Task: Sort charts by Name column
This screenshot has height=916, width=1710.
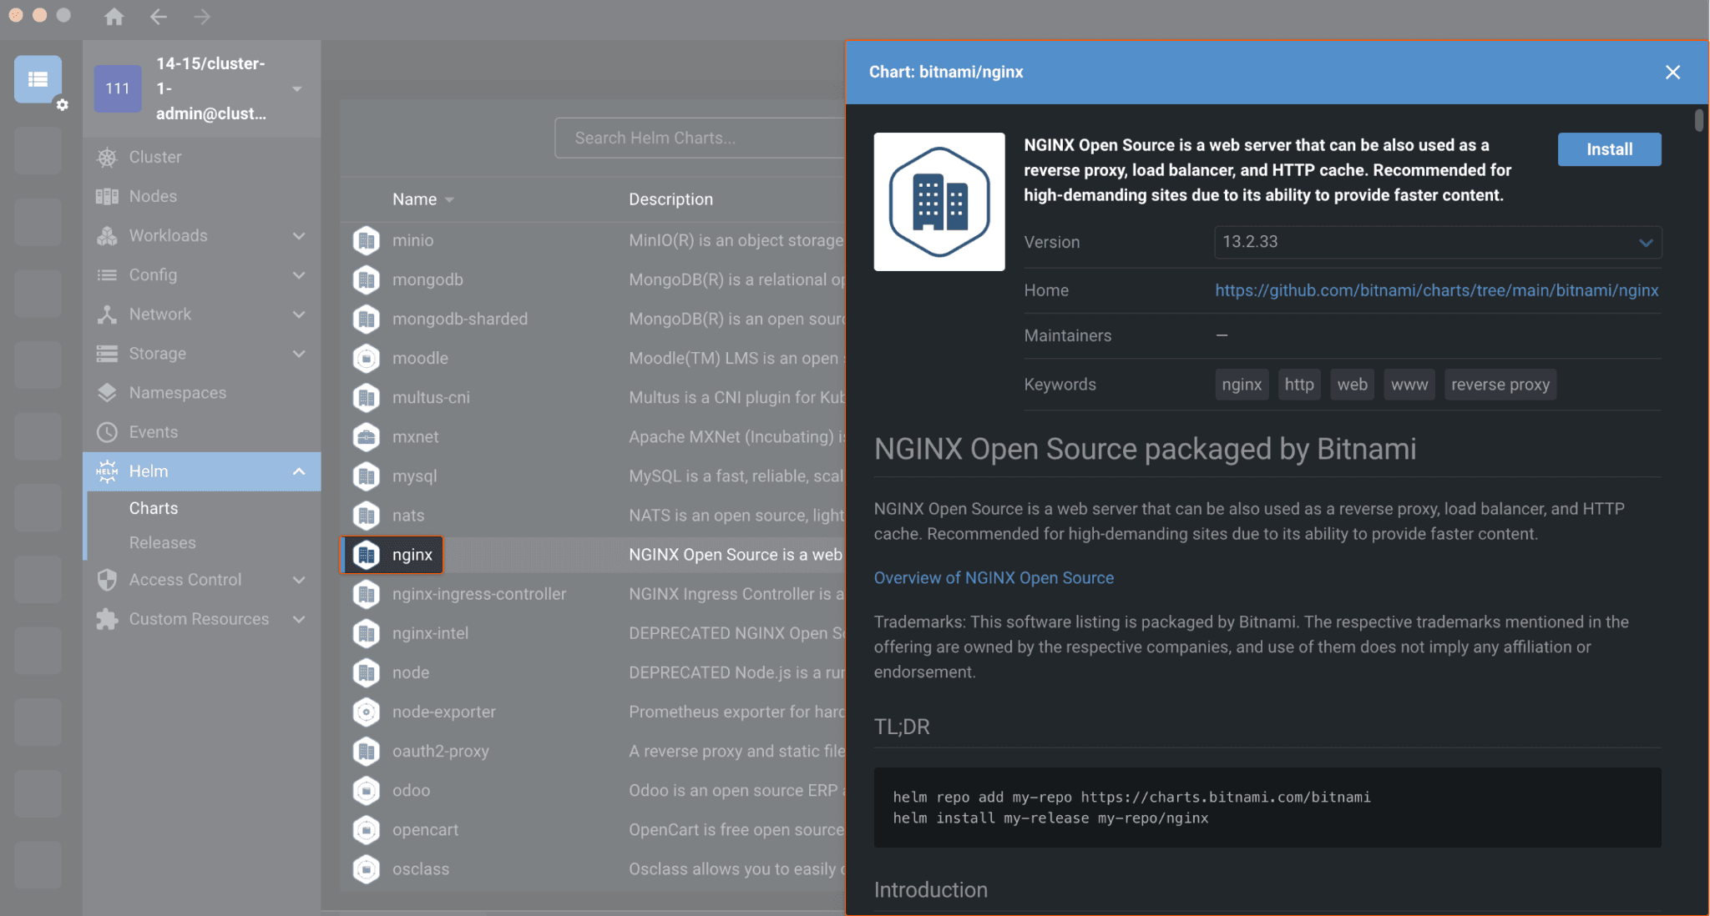Action: click(423, 199)
